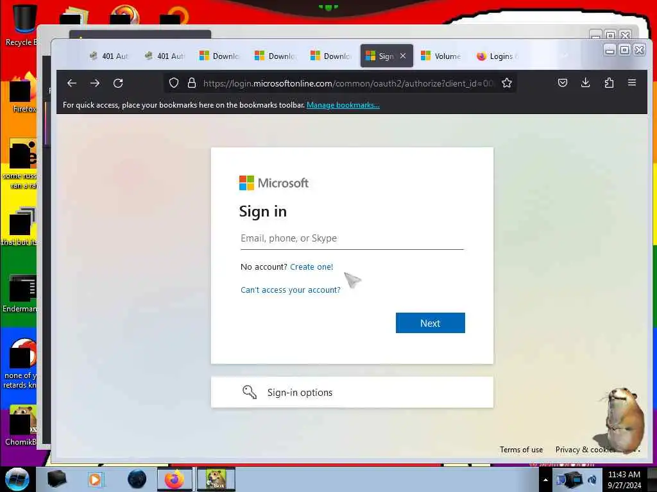The width and height of the screenshot is (657, 492).
Task: Click the Microsoft logo in sign-in card
Action: point(273,183)
